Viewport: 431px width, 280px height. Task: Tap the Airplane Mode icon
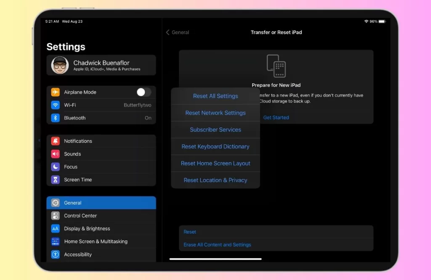pos(55,92)
